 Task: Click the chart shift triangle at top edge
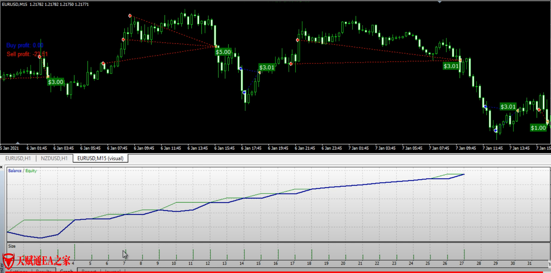[439, 2]
